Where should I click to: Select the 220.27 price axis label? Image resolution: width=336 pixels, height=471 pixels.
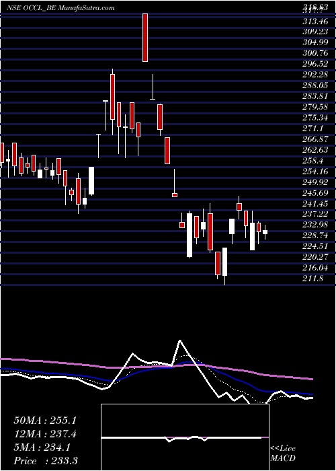[x=315, y=257]
